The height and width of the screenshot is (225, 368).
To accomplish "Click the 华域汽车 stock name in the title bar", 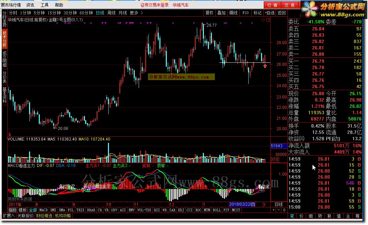I will click(x=180, y=5).
